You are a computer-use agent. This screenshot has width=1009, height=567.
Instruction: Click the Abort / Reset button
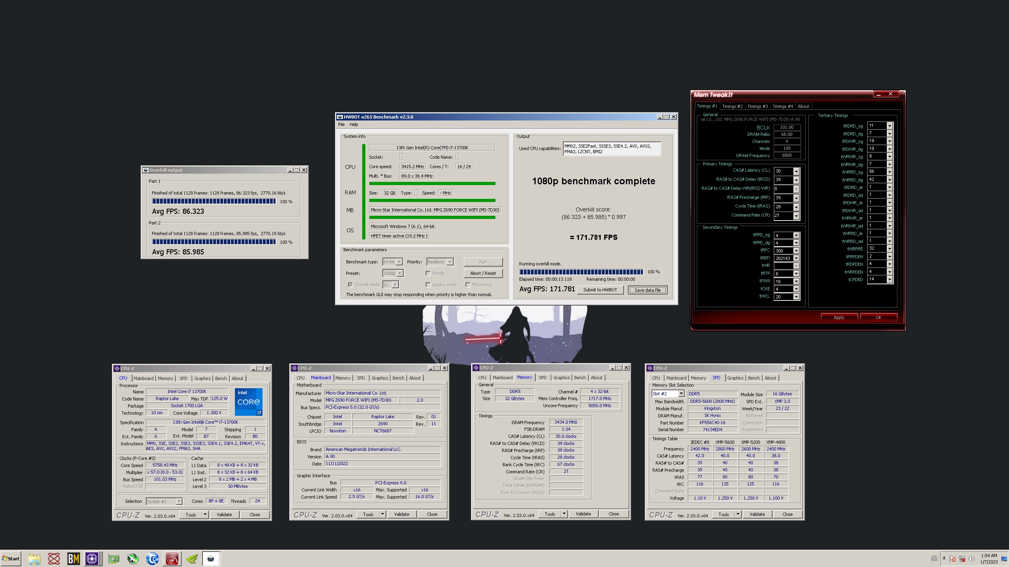pyautogui.click(x=483, y=273)
